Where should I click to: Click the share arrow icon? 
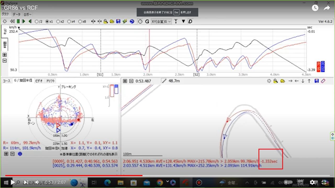[x=327, y=8]
